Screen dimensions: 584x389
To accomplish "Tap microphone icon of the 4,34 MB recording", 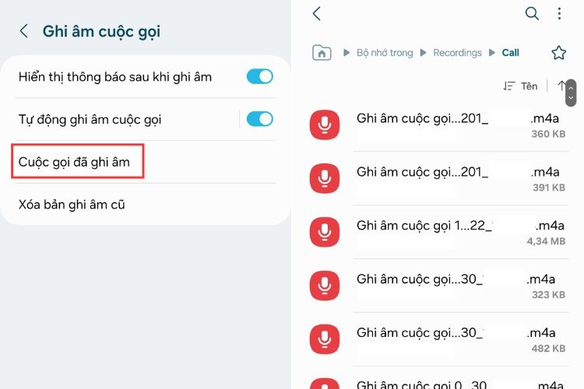I will pos(325,232).
